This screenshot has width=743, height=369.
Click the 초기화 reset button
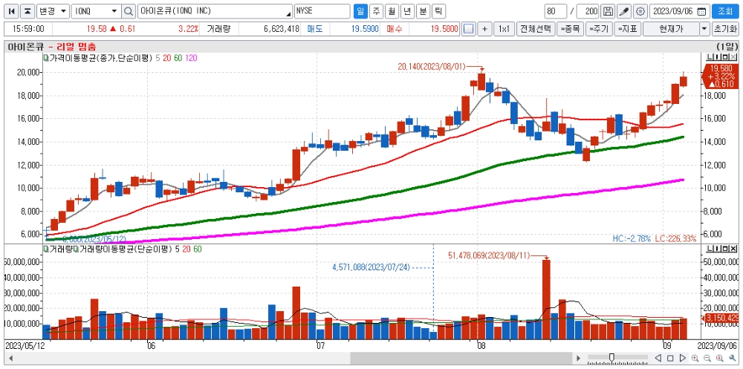click(x=725, y=29)
